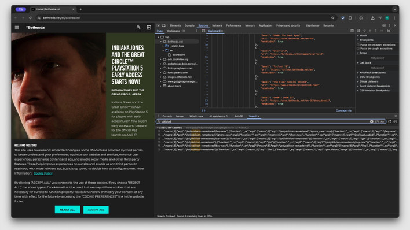Click the REJECT ALL cookies button

tap(67, 210)
